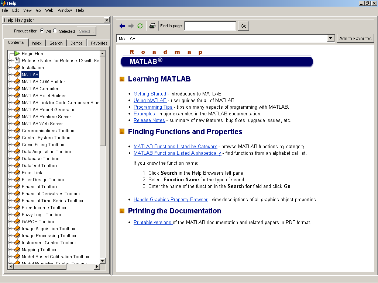Switch to the Index tab
378x283 pixels.
point(37,43)
